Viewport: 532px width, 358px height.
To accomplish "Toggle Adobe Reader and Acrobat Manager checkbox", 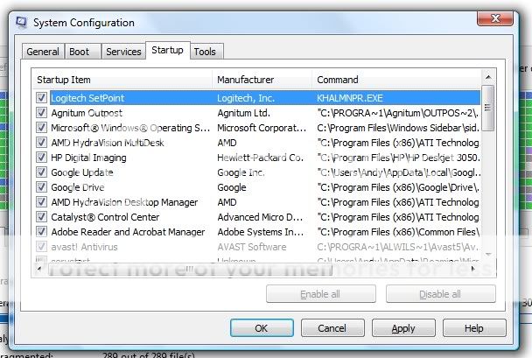I will coord(41,232).
